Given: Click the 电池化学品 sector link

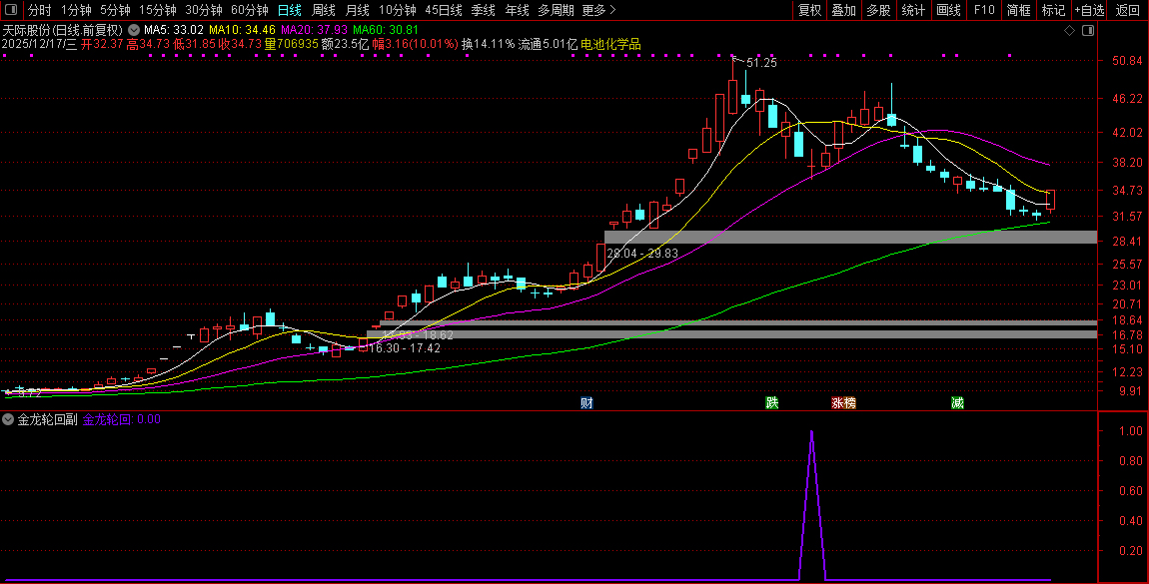Looking at the screenshot, I should click(x=610, y=45).
